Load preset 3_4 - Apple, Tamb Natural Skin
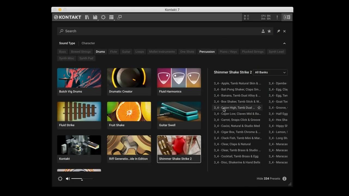This screenshot has height=196, width=349. (x=237, y=83)
